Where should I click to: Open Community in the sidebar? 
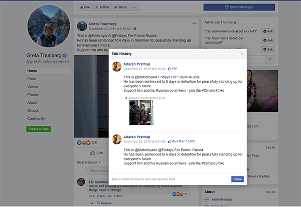coord(36,119)
